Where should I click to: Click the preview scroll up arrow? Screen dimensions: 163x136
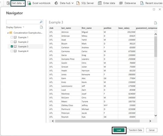point(156,34)
